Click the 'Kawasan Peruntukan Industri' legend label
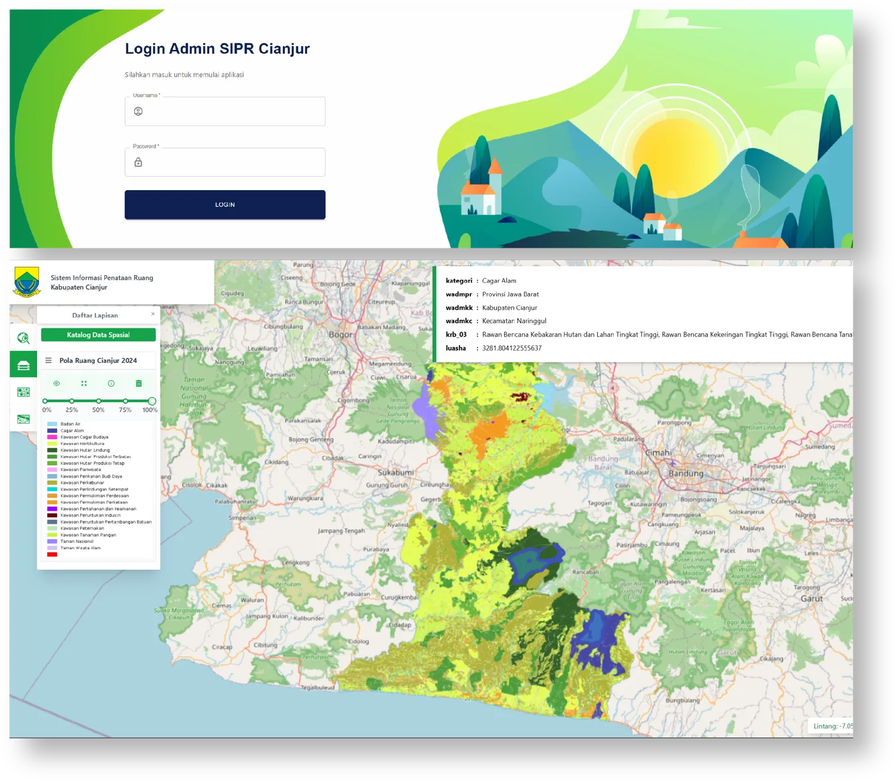The image size is (896, 781). (90, 515)
